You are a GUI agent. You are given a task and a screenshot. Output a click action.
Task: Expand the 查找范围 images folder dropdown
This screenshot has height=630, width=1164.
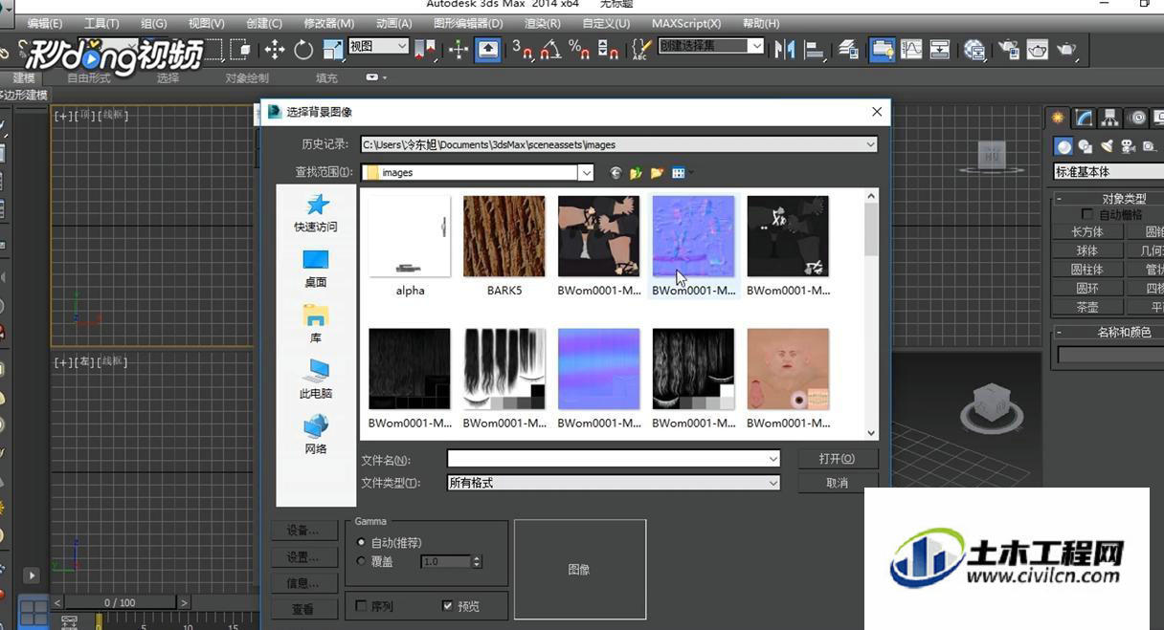tap(586, 173)
